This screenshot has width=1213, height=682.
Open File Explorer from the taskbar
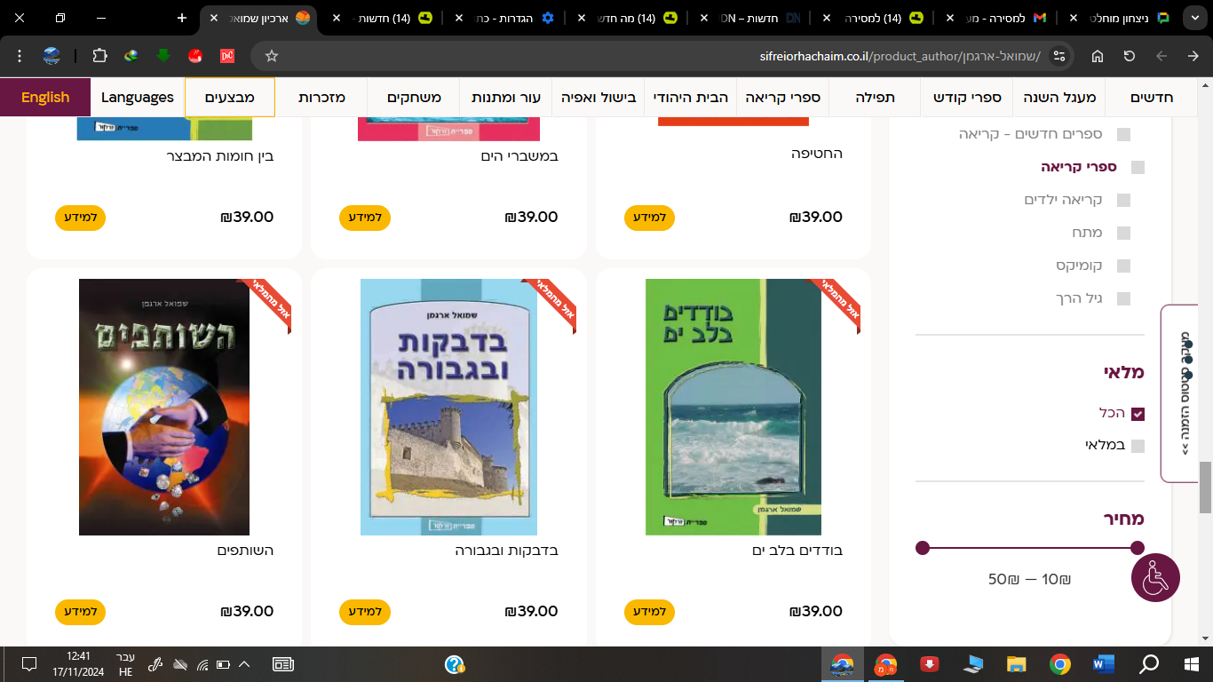click(1017, 663)
